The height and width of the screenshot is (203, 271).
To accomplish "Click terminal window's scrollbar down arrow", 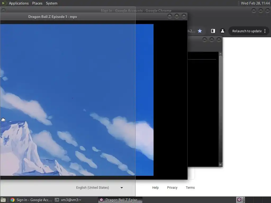I will pyautogui.click(x=220, y=165).
